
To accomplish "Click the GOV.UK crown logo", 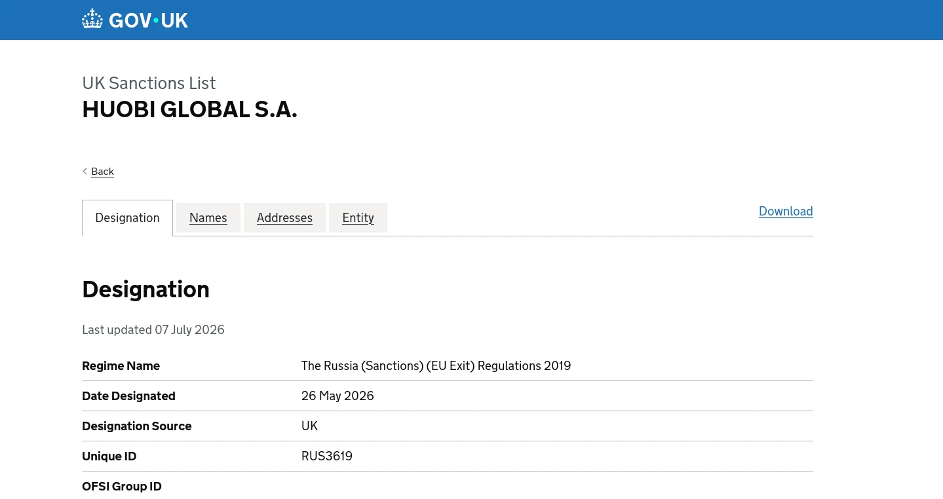I will [135, 20].
